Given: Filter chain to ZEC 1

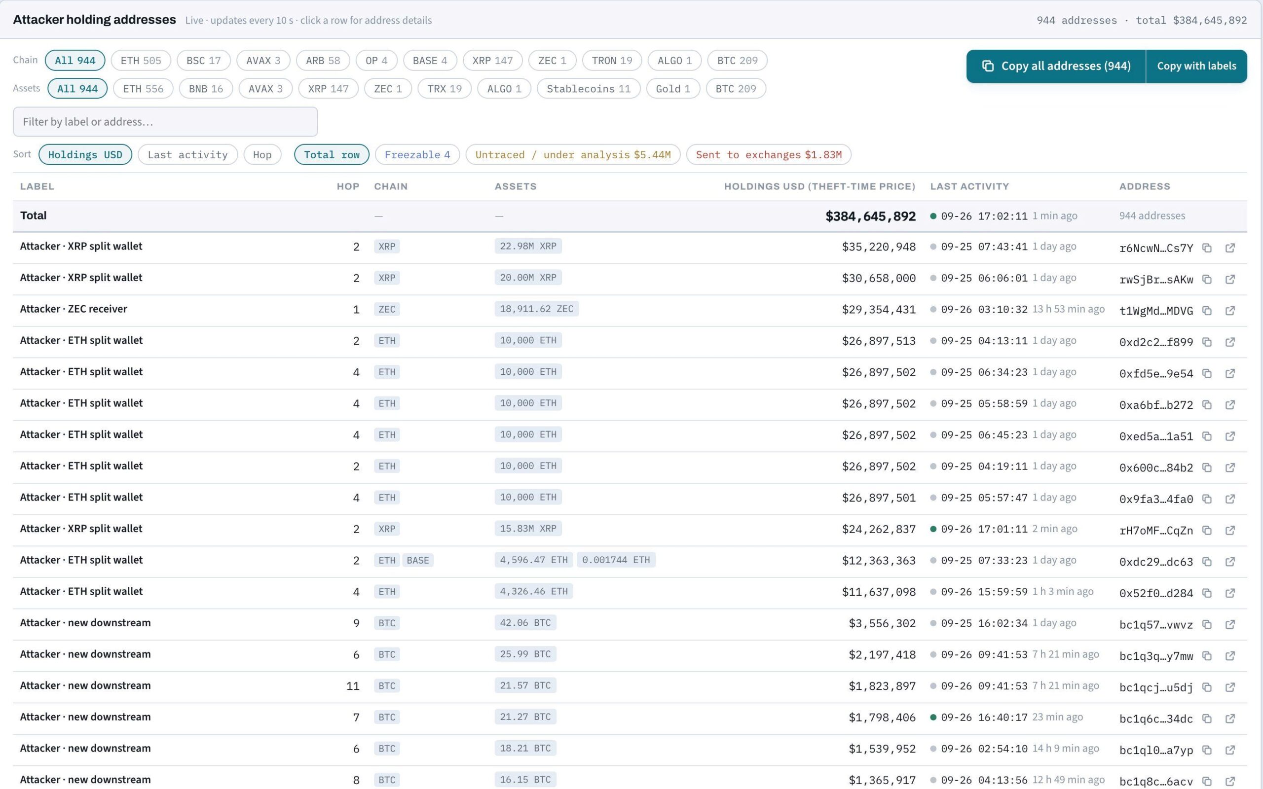Looking at the screenshot, I should (x=552, y=61).
